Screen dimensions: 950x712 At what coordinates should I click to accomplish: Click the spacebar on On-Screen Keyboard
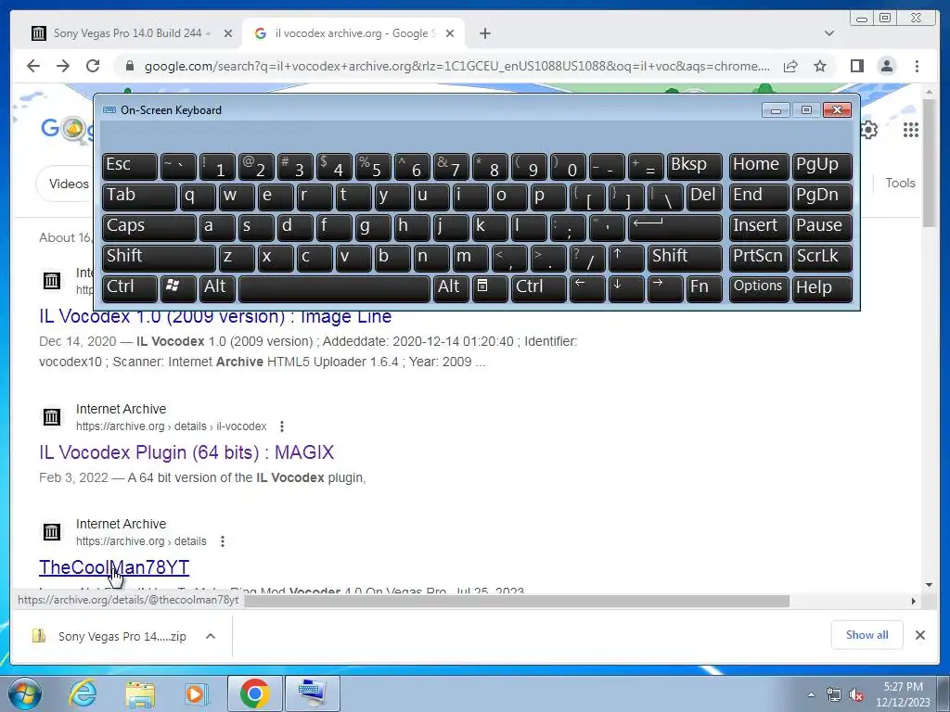(334, 287)
